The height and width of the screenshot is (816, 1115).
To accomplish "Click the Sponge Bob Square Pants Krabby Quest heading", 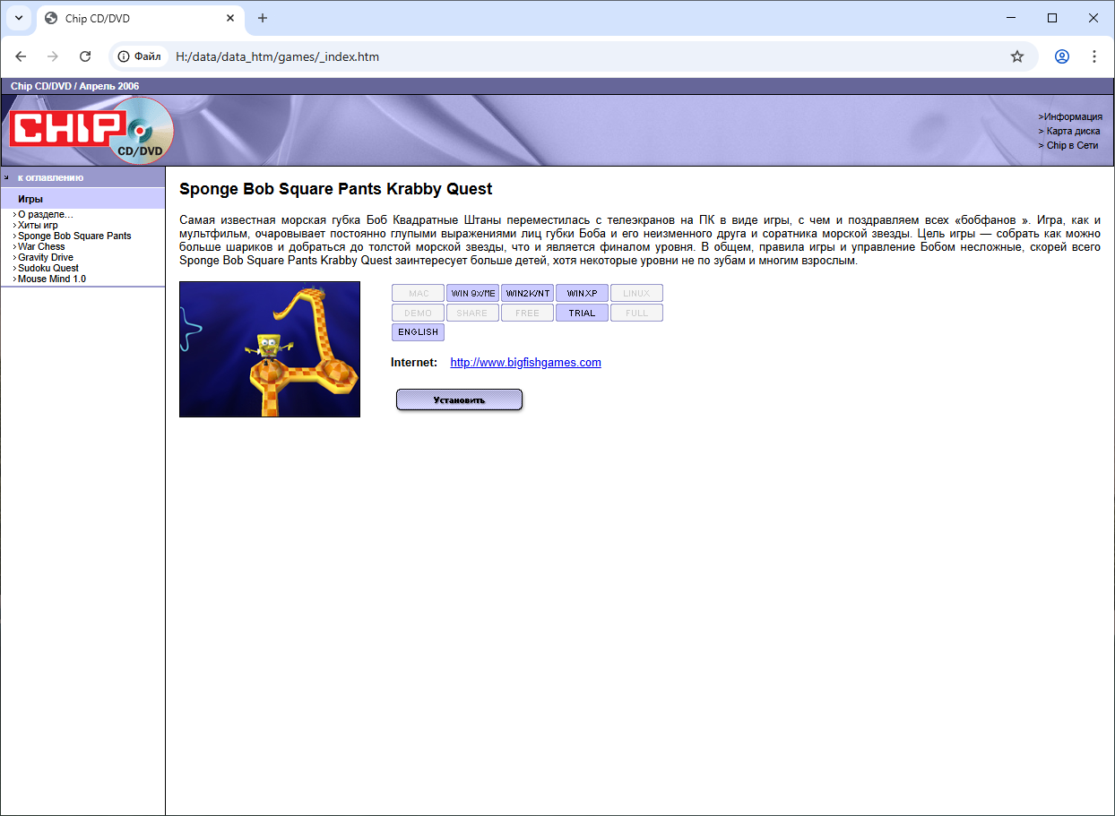I will coord(336,189).
